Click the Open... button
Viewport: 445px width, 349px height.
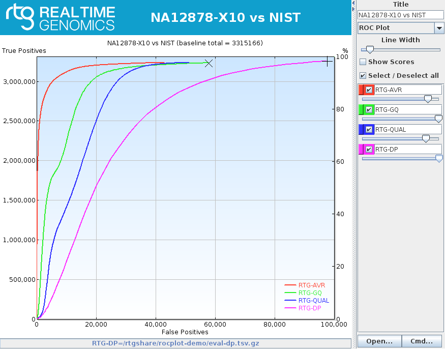click(x=379, y=341)
